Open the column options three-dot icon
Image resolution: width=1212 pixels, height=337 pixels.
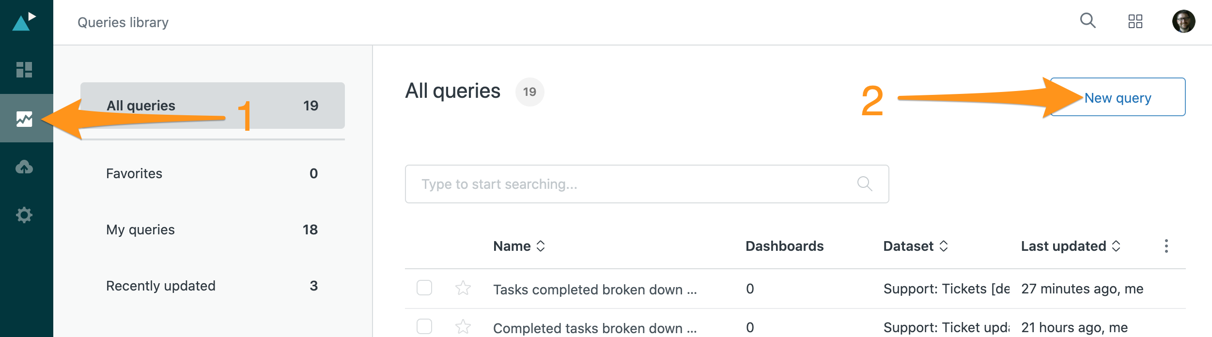click(x=1166, y=245)
